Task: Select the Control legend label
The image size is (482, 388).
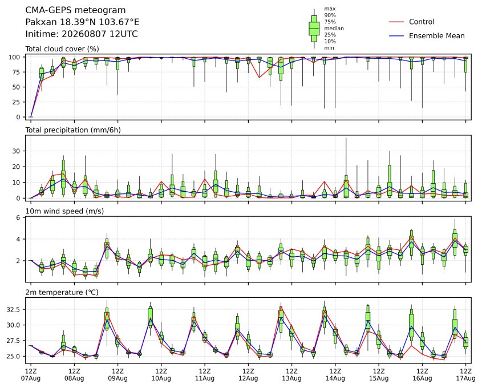Action: coord(422,22)
